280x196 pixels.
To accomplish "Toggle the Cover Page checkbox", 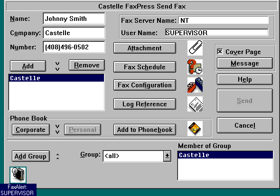I will click(220, 52).
